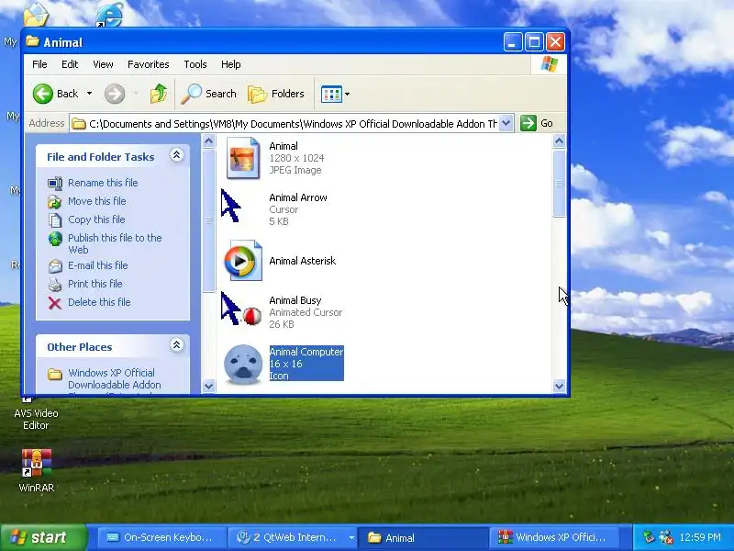Click the Animal taskbar button
734x551 pixels.
click(423, 537)
